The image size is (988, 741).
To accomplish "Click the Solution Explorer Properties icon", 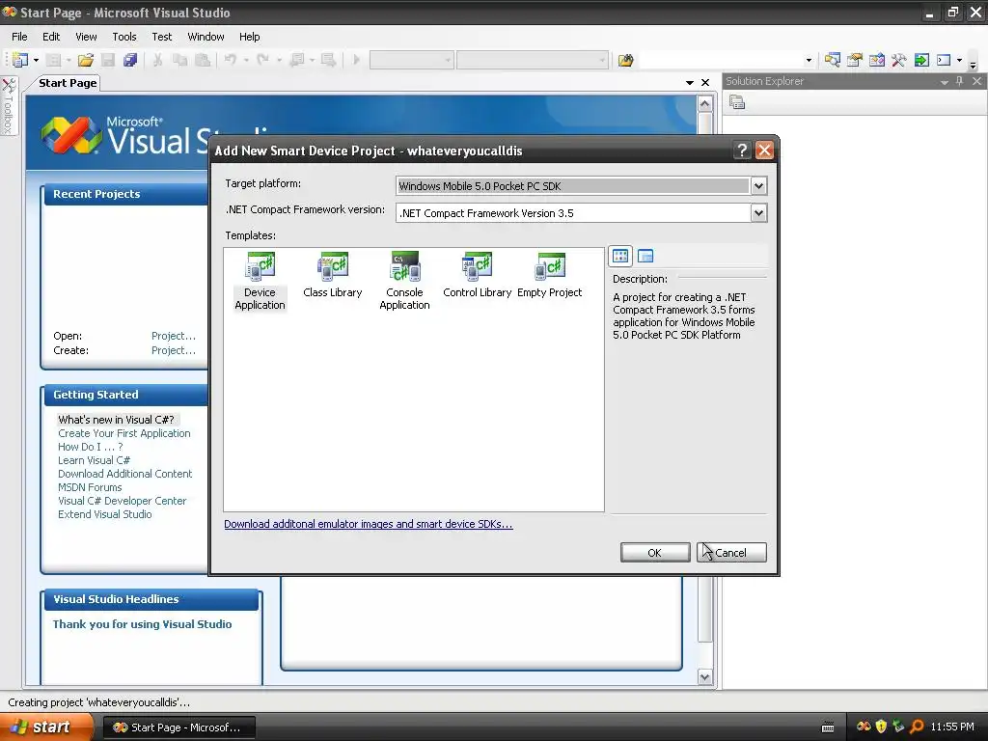I will [737, 102].
